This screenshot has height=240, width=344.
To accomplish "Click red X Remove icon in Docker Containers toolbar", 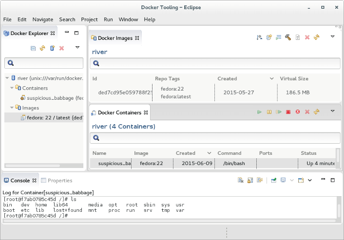I will coord(307,112).
